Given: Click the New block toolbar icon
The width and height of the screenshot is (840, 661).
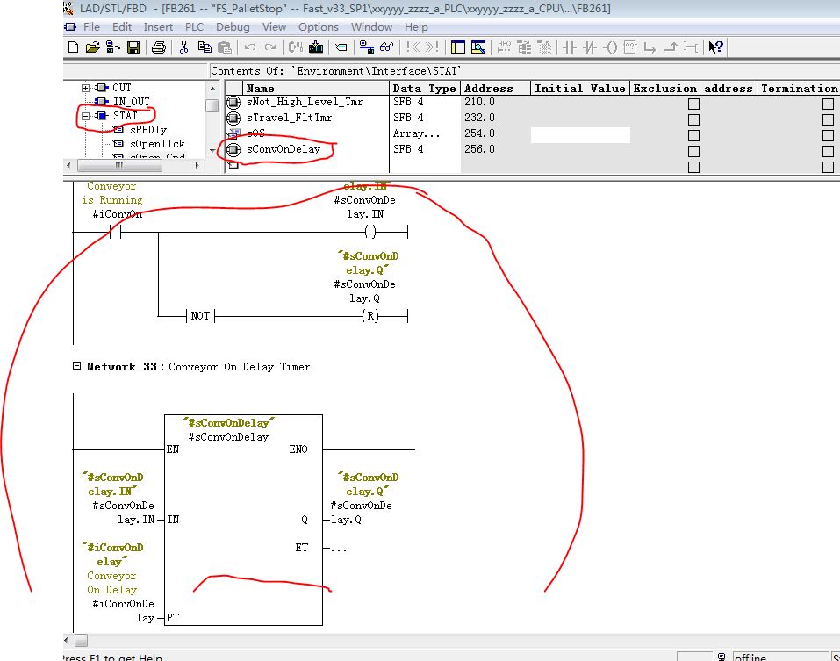Looking at the screenshot, I should click(74, 47).
